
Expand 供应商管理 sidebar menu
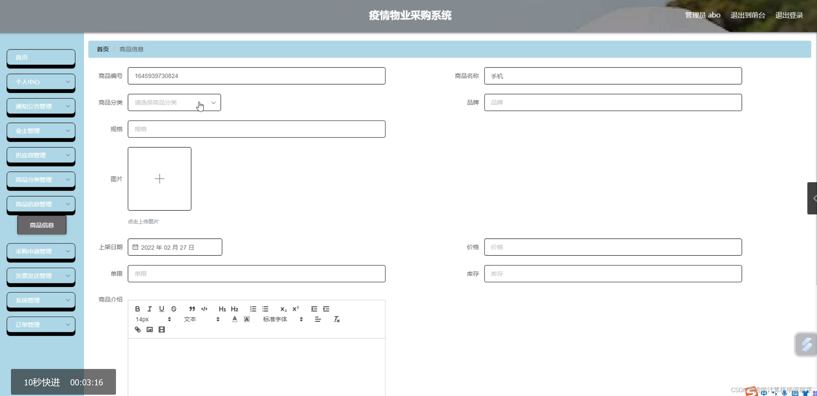[41, 155]
